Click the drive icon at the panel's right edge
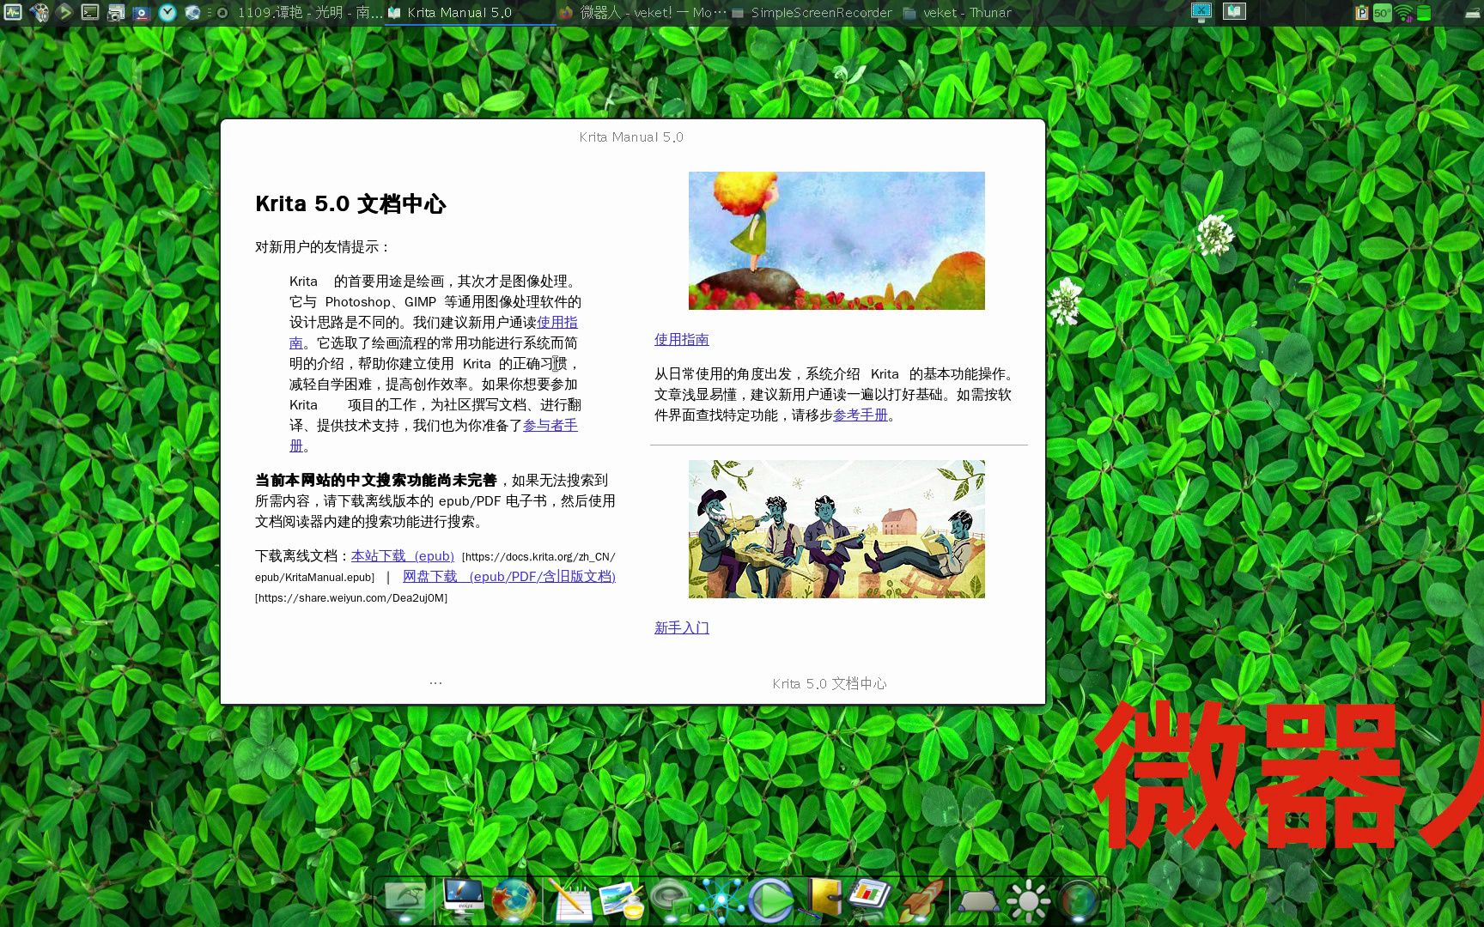The width and height of the screenshot is (1484, 927). pos(1472,13)
